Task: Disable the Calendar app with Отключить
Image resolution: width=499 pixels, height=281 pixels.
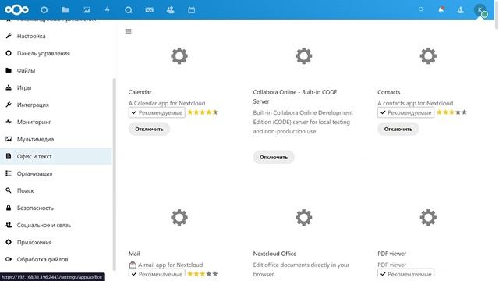Action: coord(149,130)
